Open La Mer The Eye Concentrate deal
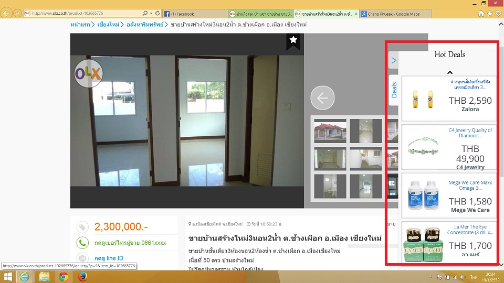 click(x=449, y=242)
